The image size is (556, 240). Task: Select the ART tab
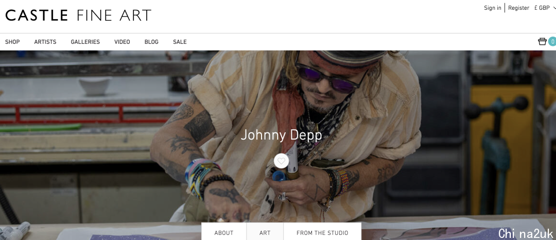(x=265, y=233)
